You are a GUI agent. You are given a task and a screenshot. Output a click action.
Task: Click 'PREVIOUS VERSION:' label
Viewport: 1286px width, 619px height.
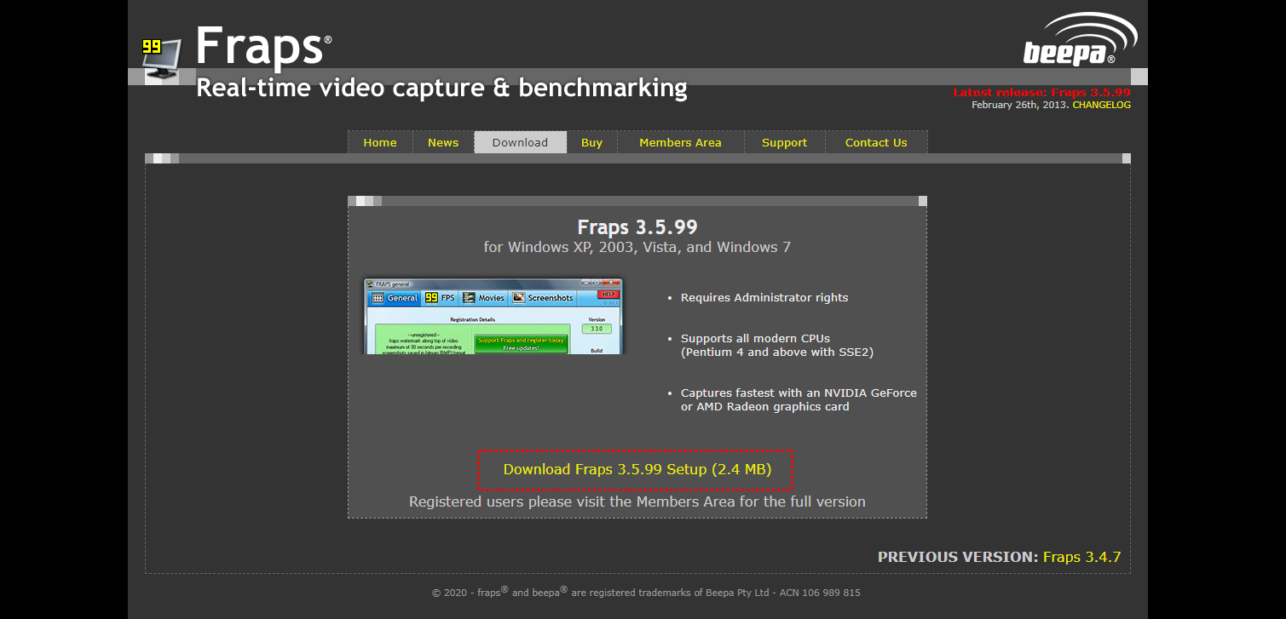[958, 557]
